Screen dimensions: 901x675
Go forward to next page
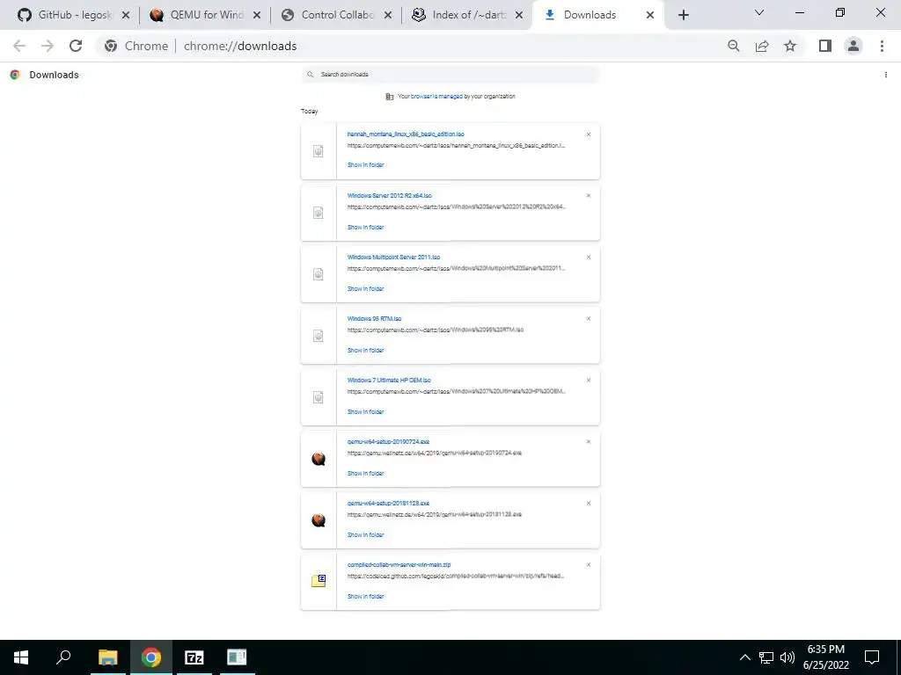click(x=48, y=46)
